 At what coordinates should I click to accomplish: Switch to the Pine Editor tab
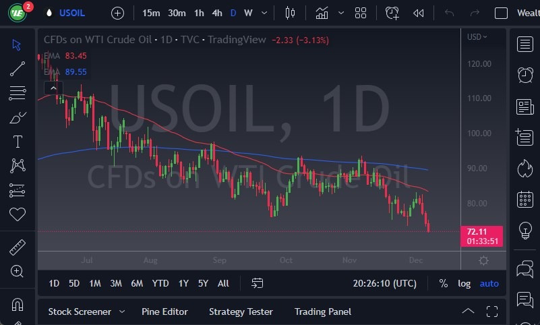[164, 312]
